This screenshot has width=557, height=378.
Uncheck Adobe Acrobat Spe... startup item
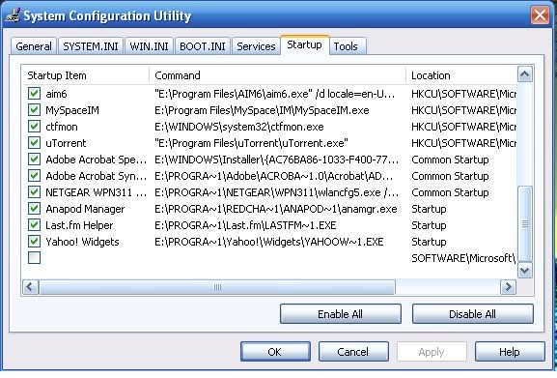coord(34,159)
